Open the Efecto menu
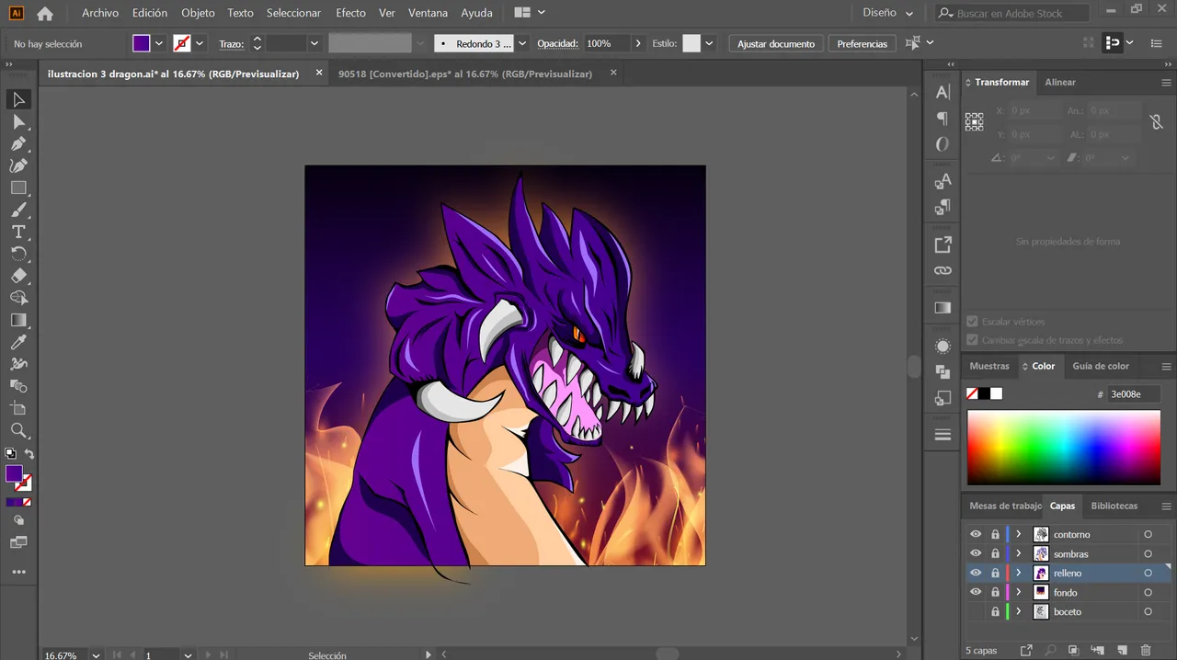The image size is (1177, 660). (x=350, y=13)
